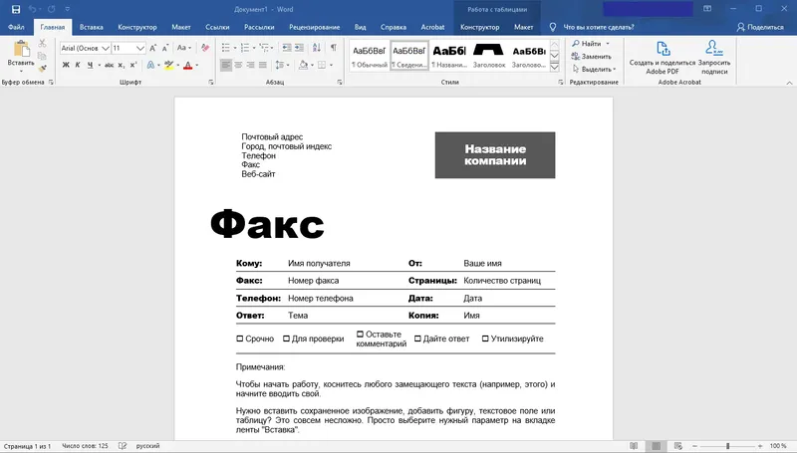Click the text effects A icon
The height and width of the screenshot is (453, 797).
click(150, 65)
